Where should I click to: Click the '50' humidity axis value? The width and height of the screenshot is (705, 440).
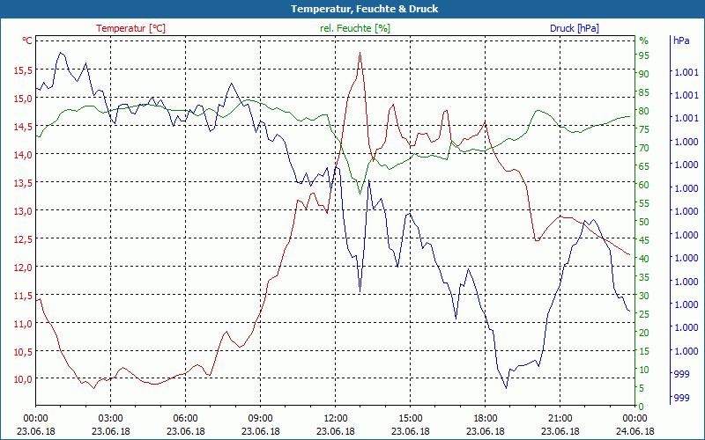click(x=644, y=222)
